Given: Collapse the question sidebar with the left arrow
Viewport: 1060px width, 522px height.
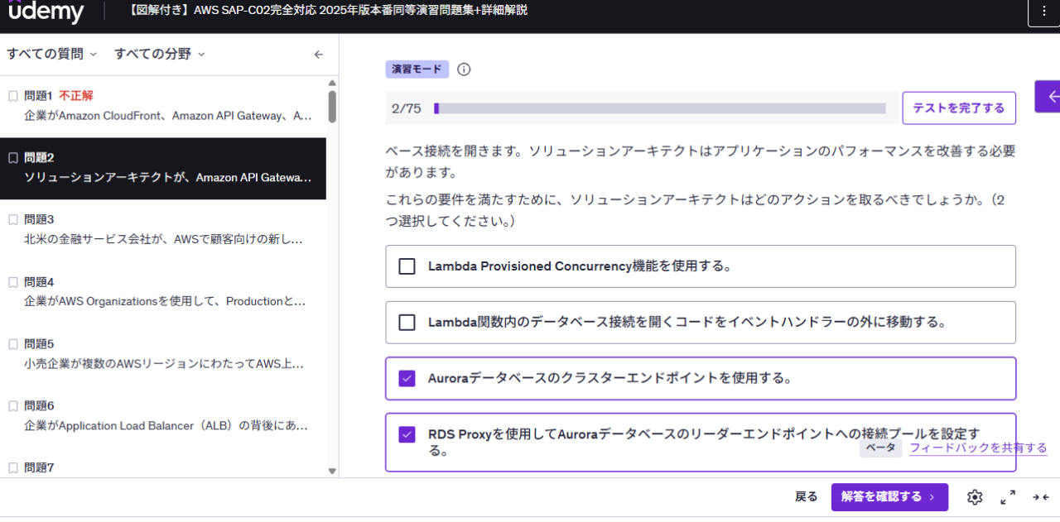Looking at the screenshot, I should tap(318, 53).
